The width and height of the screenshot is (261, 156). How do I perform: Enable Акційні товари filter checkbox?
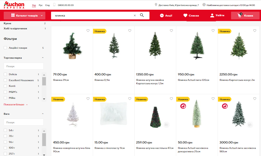5,48
